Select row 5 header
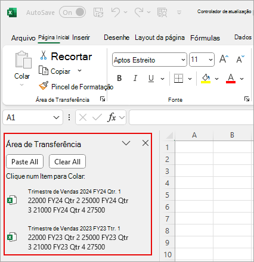 (168, 195)
